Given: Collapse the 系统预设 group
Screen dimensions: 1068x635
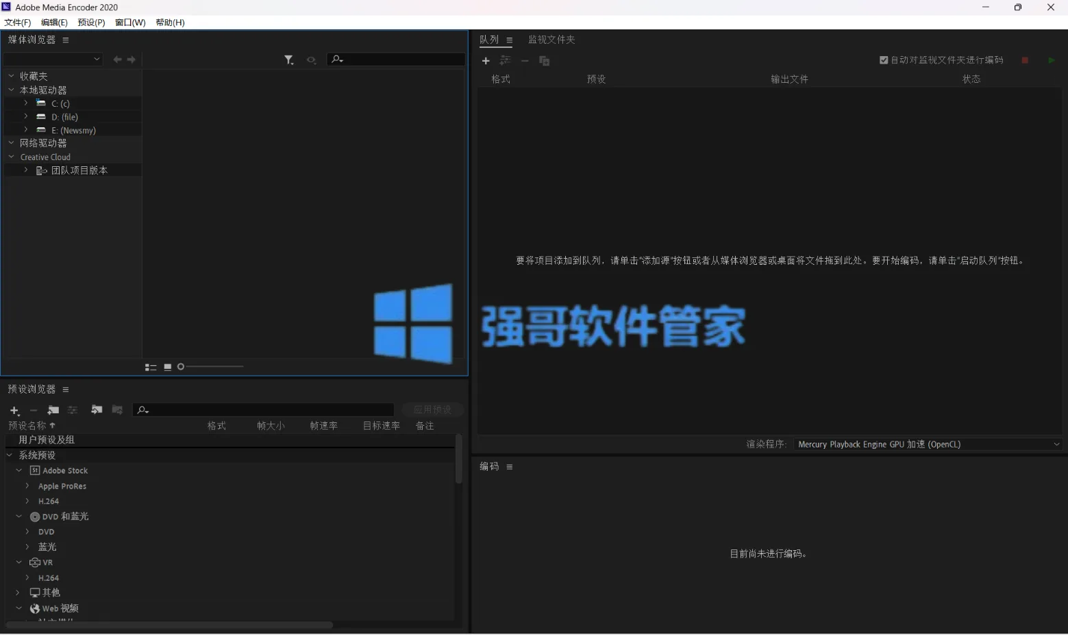Looking at the screenshot, I should [x=10, y=455].
